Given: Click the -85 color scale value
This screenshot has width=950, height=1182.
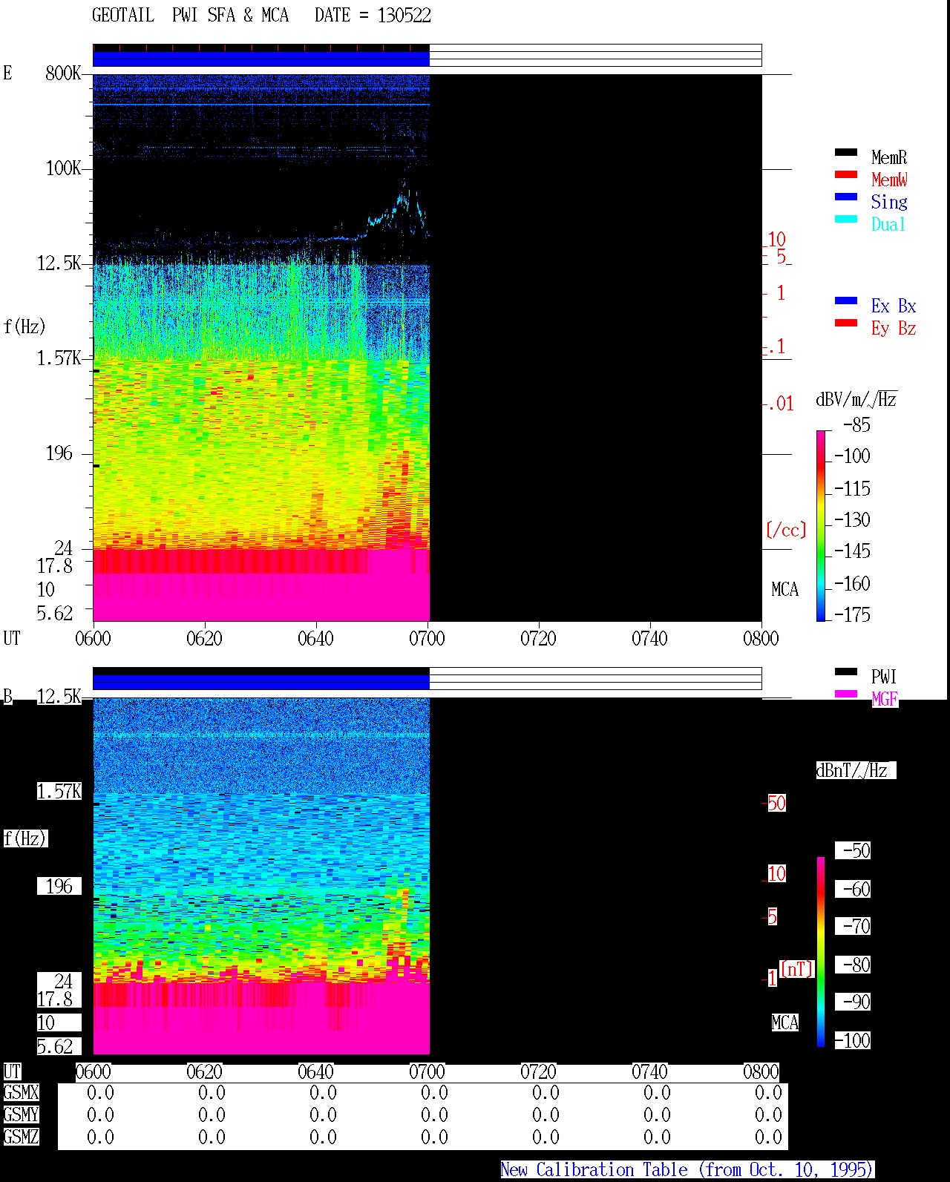Looking at the screenshot, I should pos(856,425).
